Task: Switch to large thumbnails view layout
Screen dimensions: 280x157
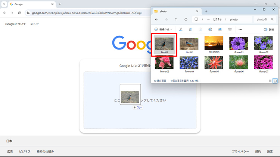Action: pos(275,81)
